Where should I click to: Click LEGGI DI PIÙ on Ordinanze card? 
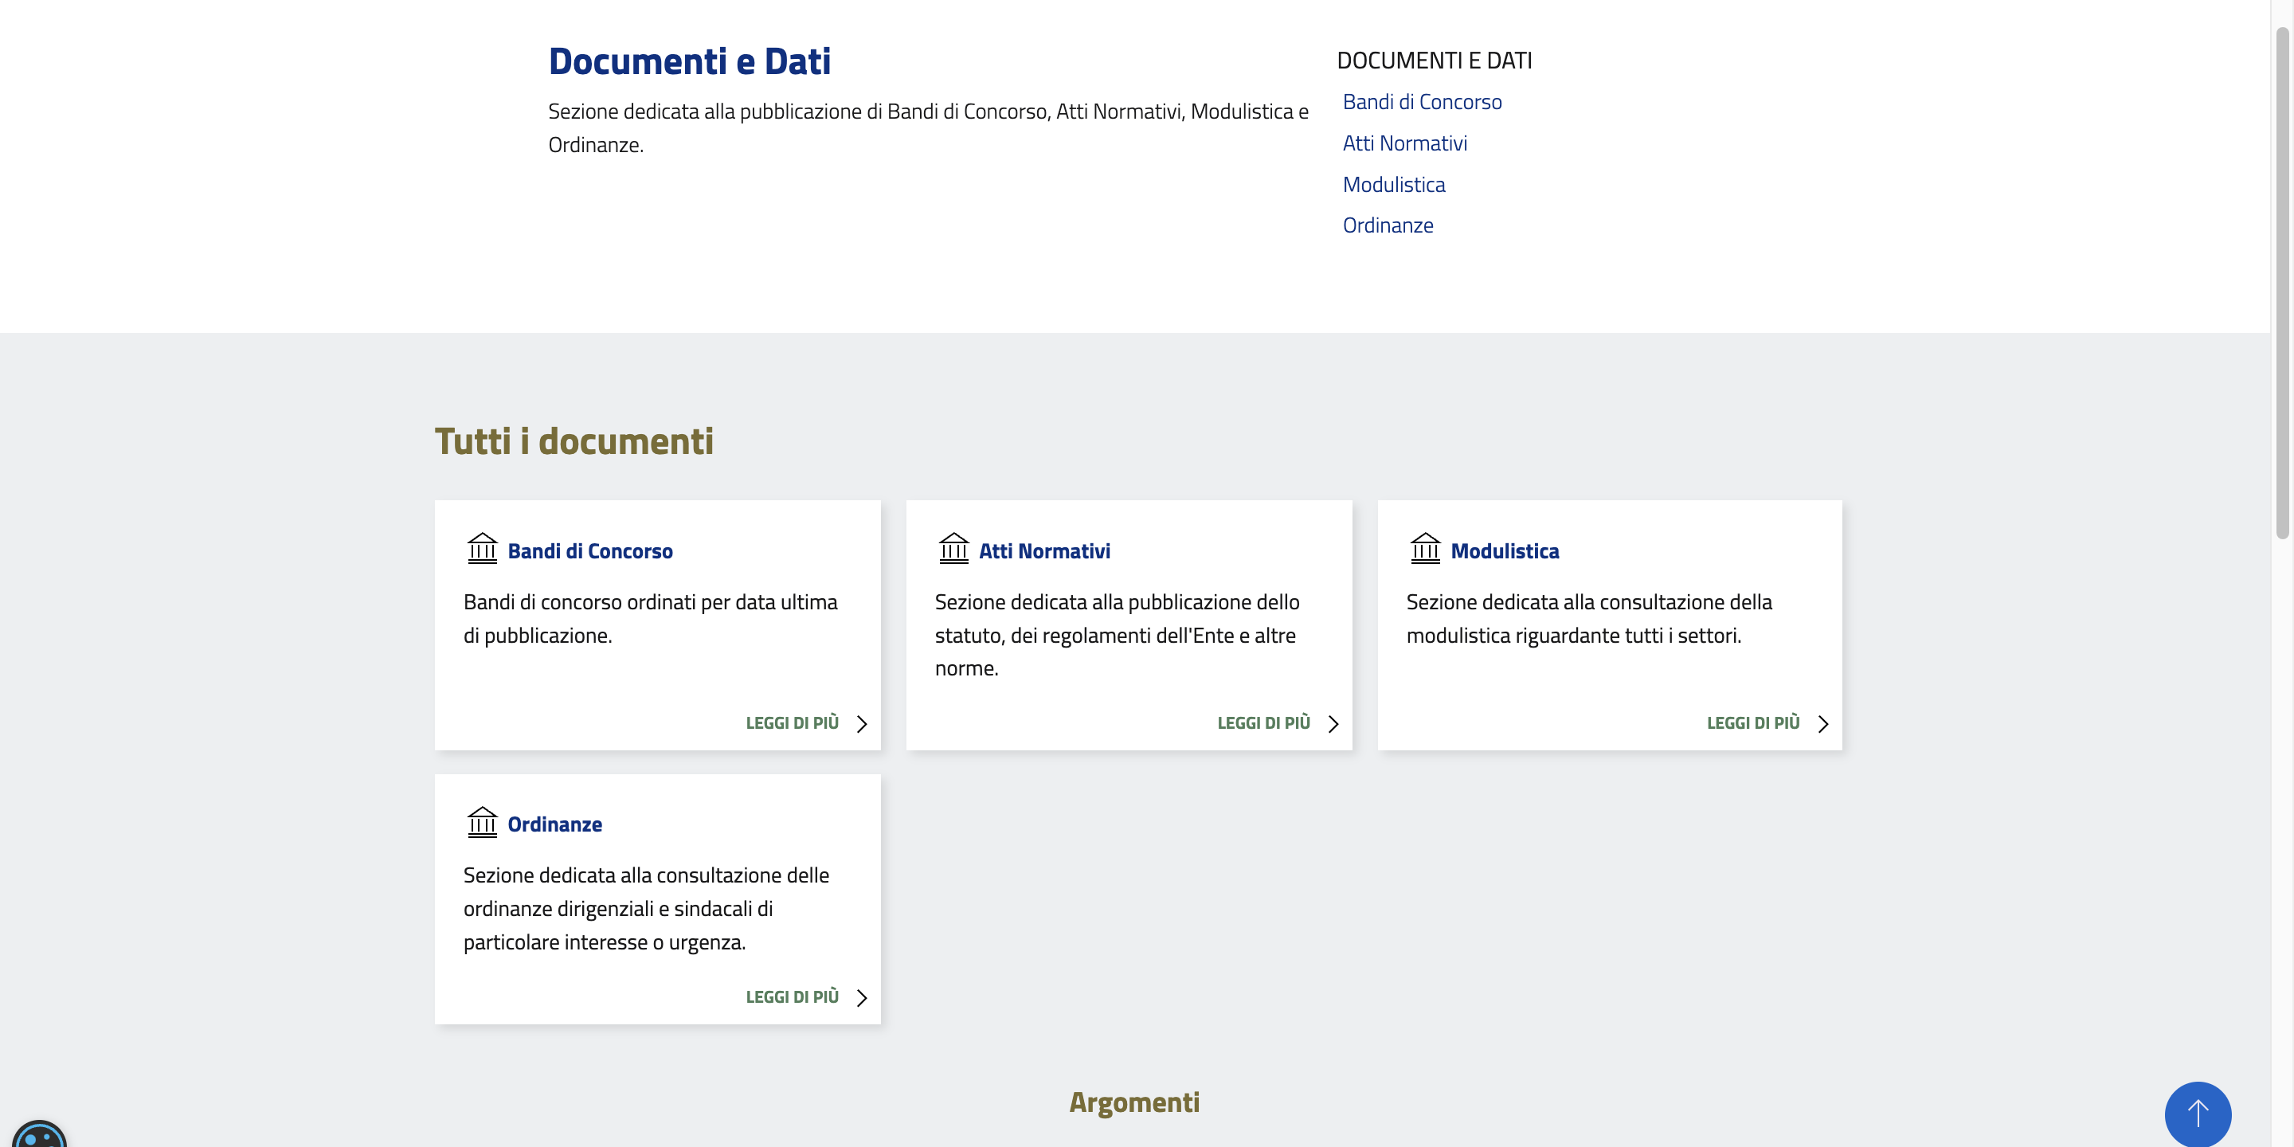[x=792, y=996]
